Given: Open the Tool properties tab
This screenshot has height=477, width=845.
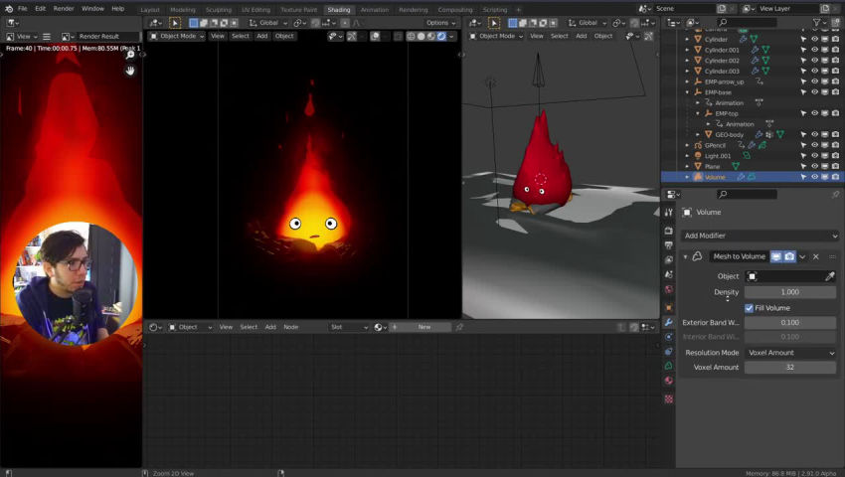Looking at the screenshot, I should tap(669, 213).
